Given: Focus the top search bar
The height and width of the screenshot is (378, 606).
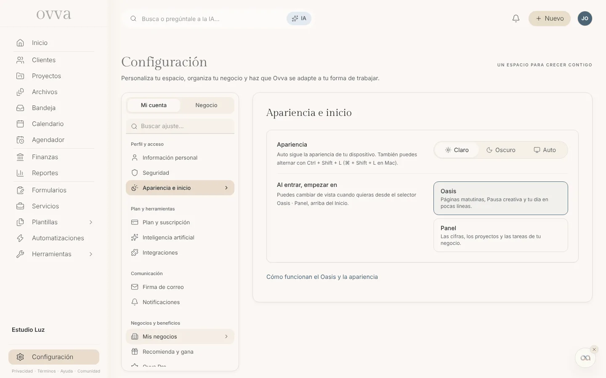Looking at the screenshot, I should point(210,19).
